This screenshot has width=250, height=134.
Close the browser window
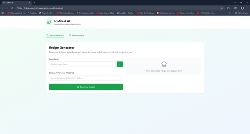247,2
